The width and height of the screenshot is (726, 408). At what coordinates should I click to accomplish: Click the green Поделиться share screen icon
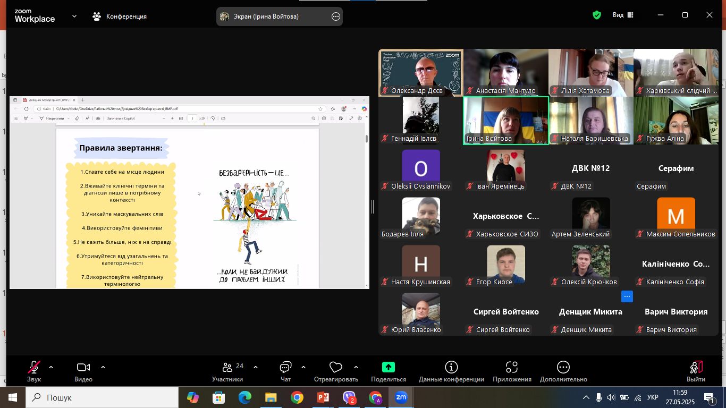point(388,368)
